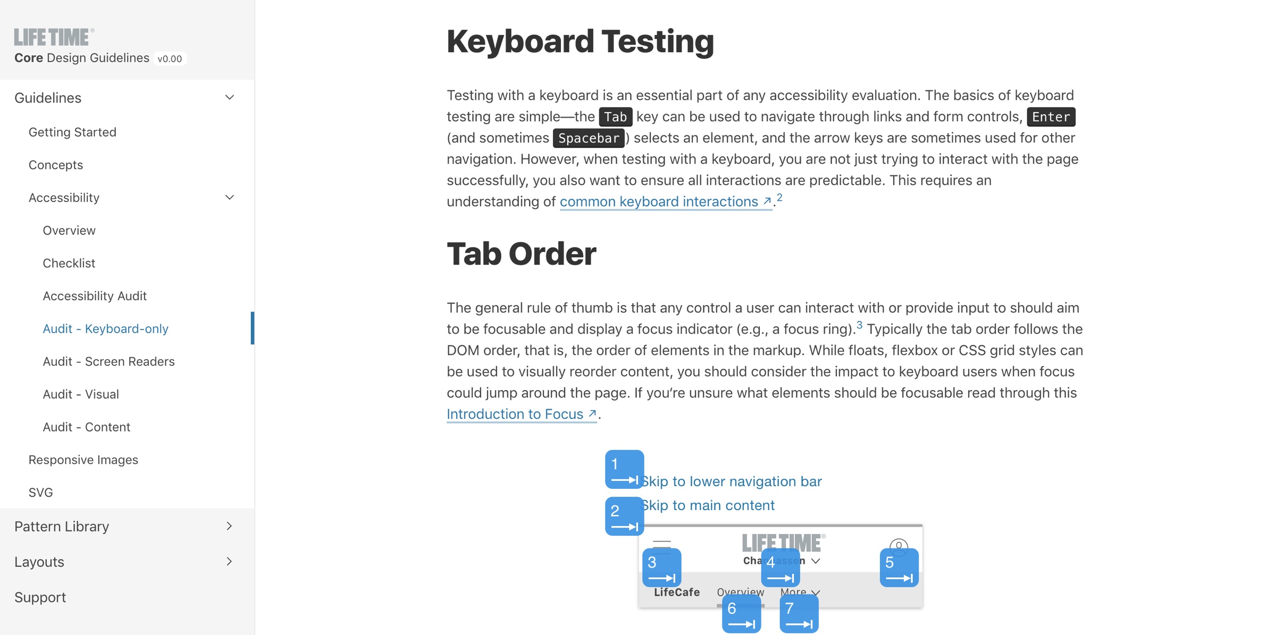Click the Getting Started sidebar item

click(x=72, y=131)
